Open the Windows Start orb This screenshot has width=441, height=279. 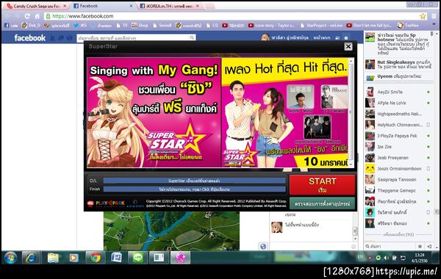tap(11, 258)
